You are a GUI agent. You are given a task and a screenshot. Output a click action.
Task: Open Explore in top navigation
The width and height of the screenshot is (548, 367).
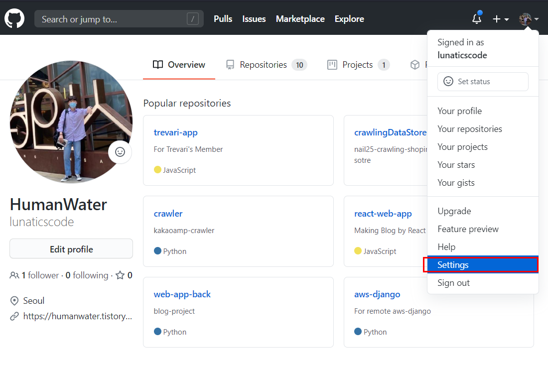[349, 19]
